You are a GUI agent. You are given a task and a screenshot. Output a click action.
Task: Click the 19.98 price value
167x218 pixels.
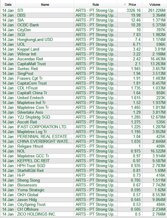136,15
